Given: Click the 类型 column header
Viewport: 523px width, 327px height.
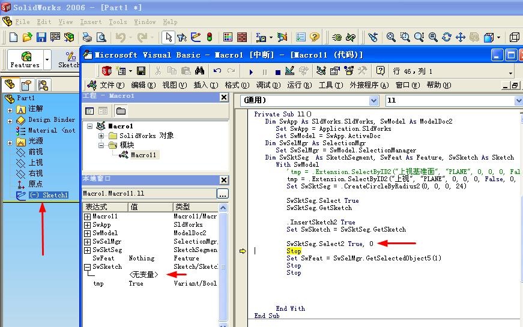Looking at the screenshot, I should pyautogui.click(x=196, y=207).
